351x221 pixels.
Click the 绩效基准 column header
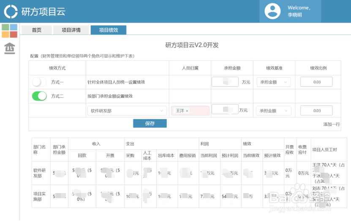click(274, 68)
